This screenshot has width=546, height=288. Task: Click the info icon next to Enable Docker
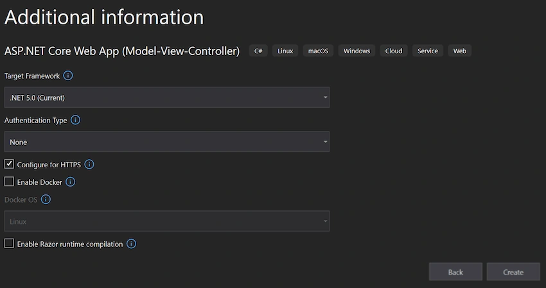click(x=71, y=182)
